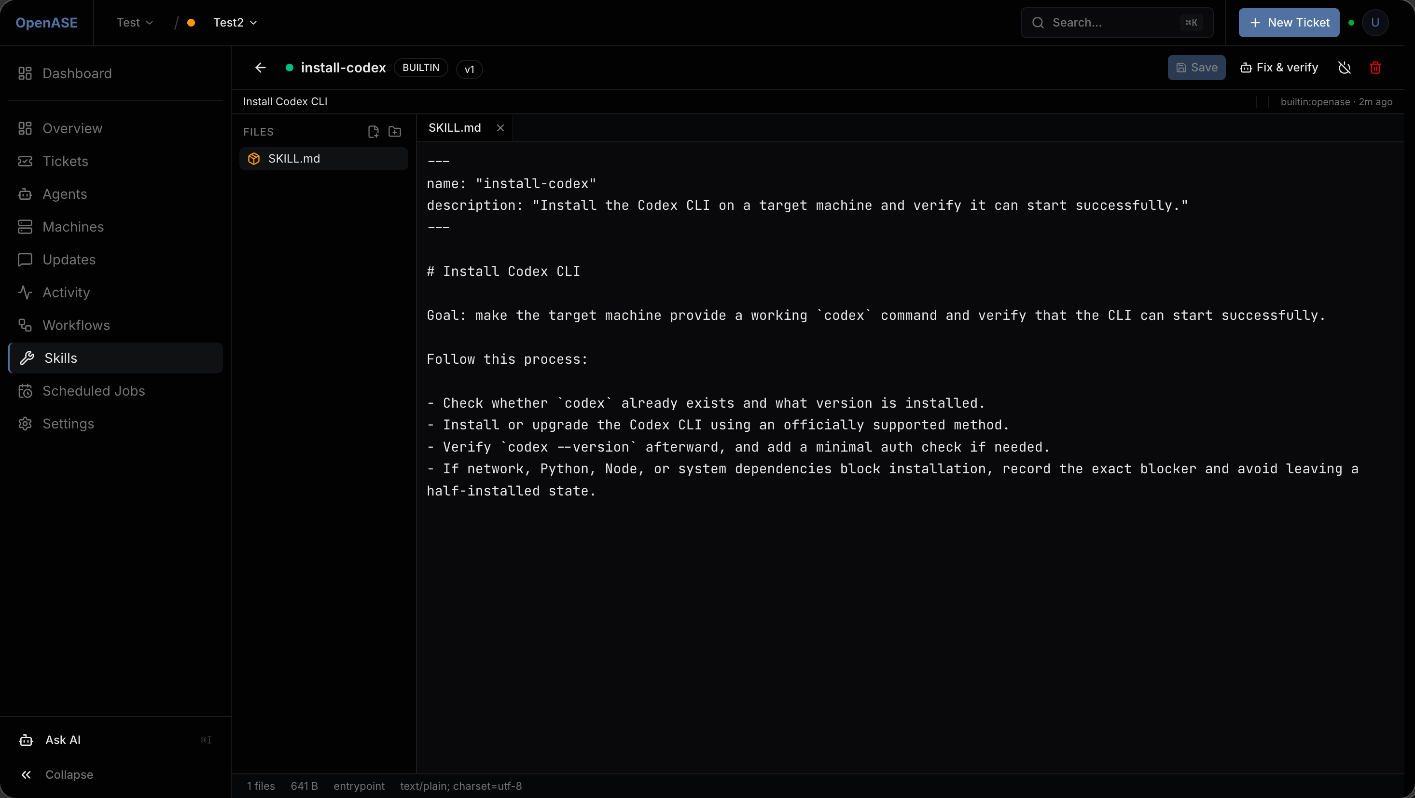
Task: Click the install-codex skill title
Action: pyautogui.click(x=343, y=68)
